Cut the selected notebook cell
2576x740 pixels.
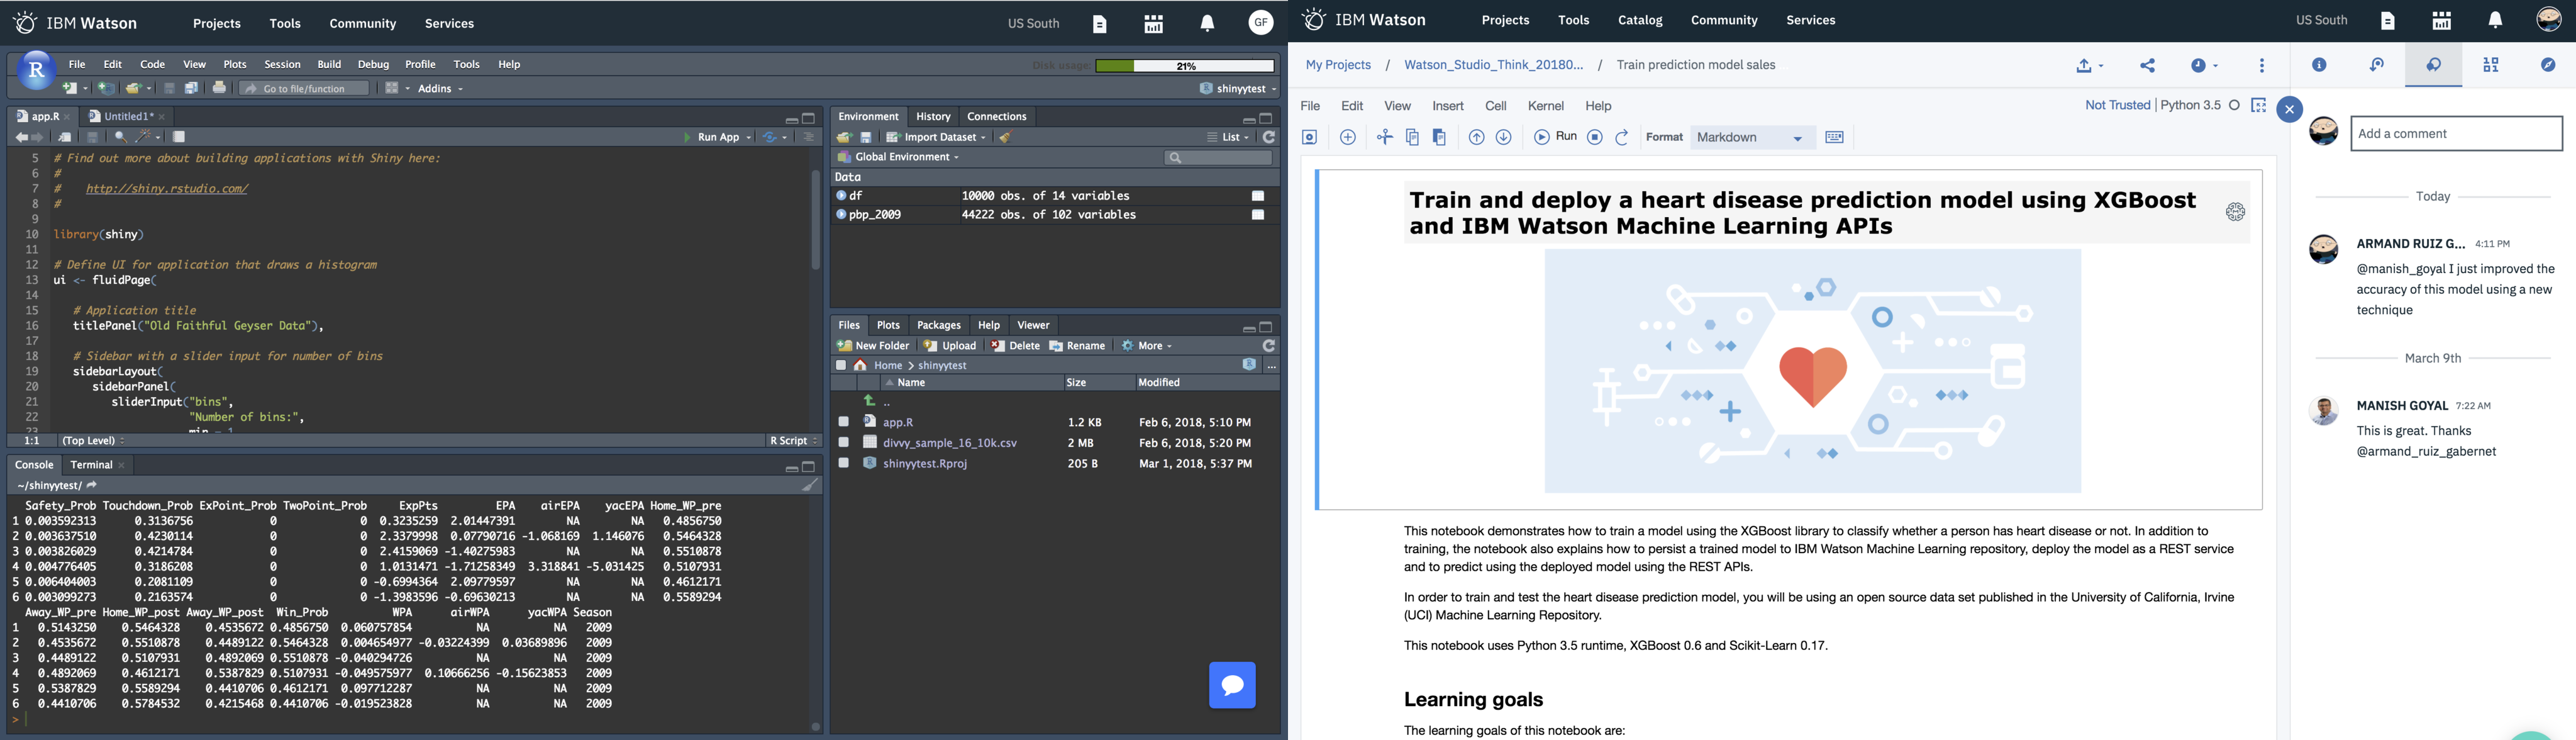(x=1384, y=137)
